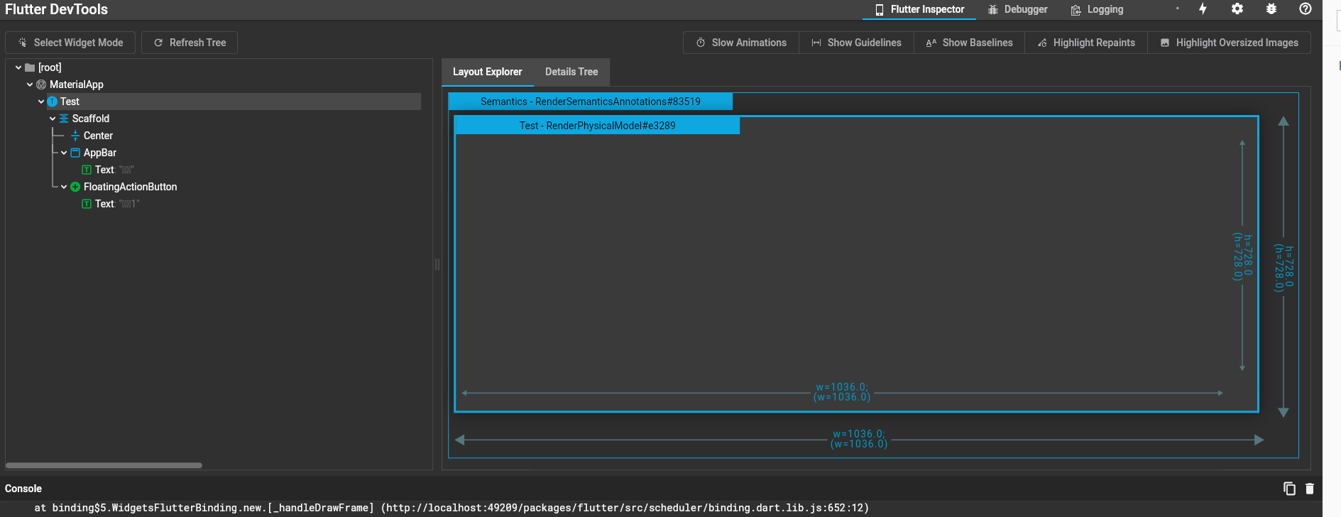The height and width of the screenshot is (517, 1341).
Task: Open the Debugger tab
Action: [x=1017, y=9]
